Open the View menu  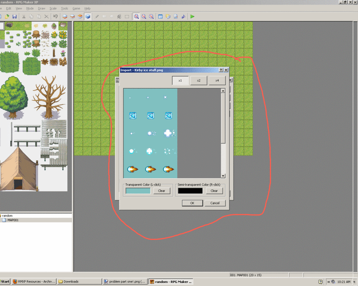point(19,8)
